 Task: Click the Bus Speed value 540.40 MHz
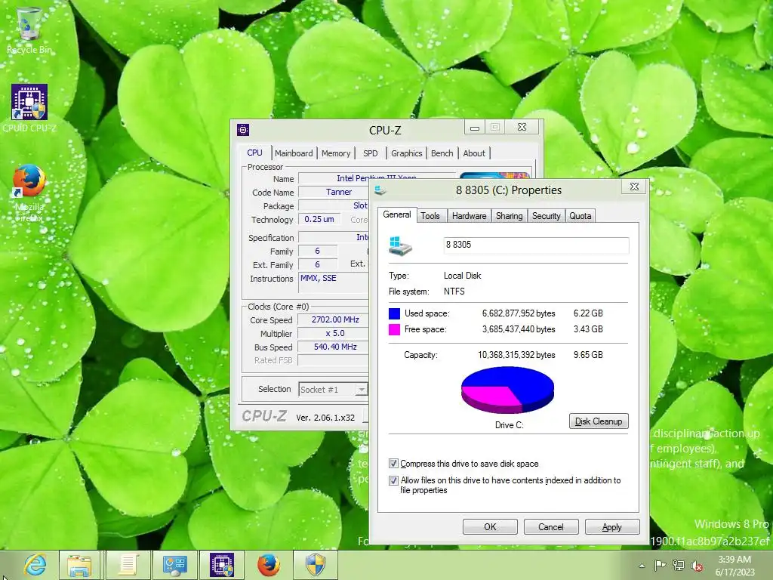(335, 347)
